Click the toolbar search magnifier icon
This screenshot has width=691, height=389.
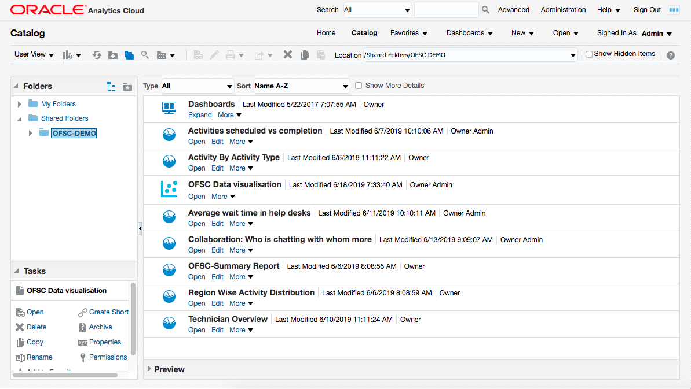[x=145, y=55]
